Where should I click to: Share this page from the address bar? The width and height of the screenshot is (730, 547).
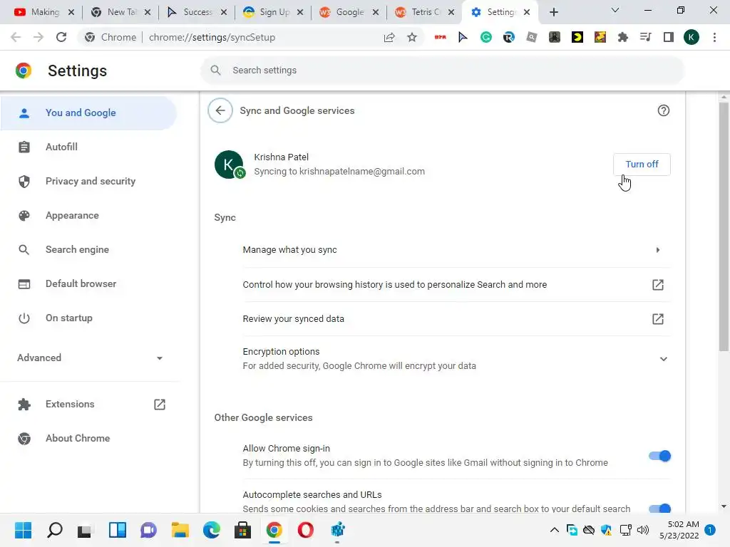coord(389,37)
